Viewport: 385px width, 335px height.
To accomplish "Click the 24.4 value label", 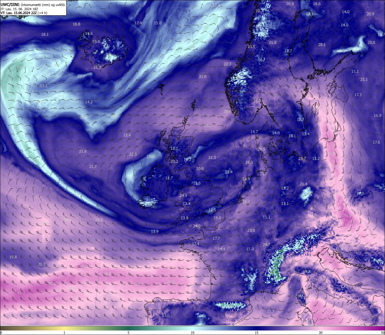I will point(221,249).
